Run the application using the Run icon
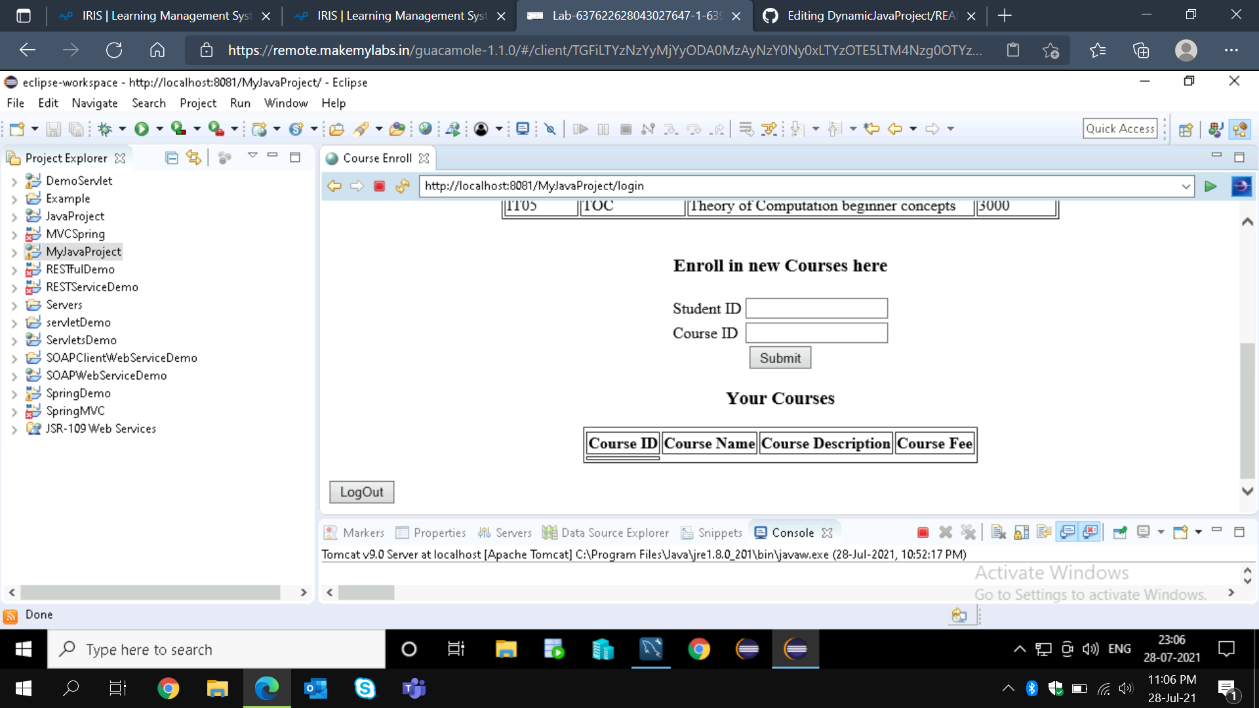Screen dimensions: 1259x708 coord(142,128)
